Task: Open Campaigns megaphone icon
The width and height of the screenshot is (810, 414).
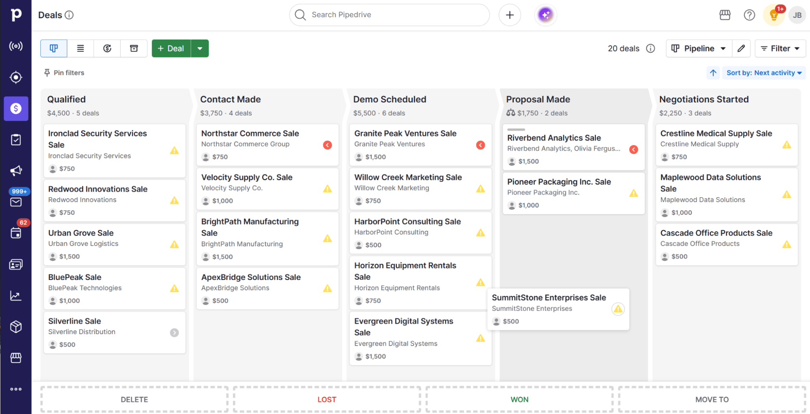Action: tap(16, 171)
